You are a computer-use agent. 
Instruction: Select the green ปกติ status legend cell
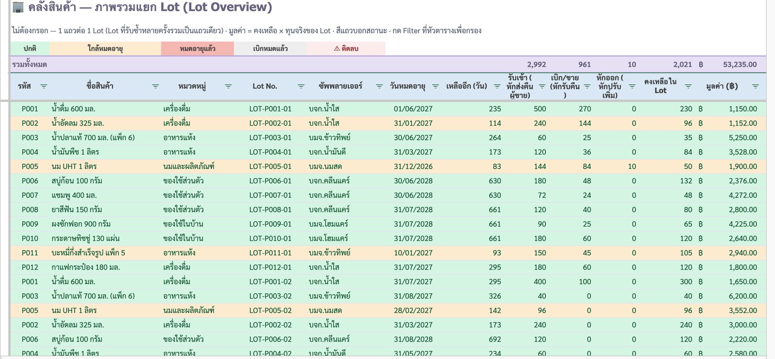click(30, 49)
